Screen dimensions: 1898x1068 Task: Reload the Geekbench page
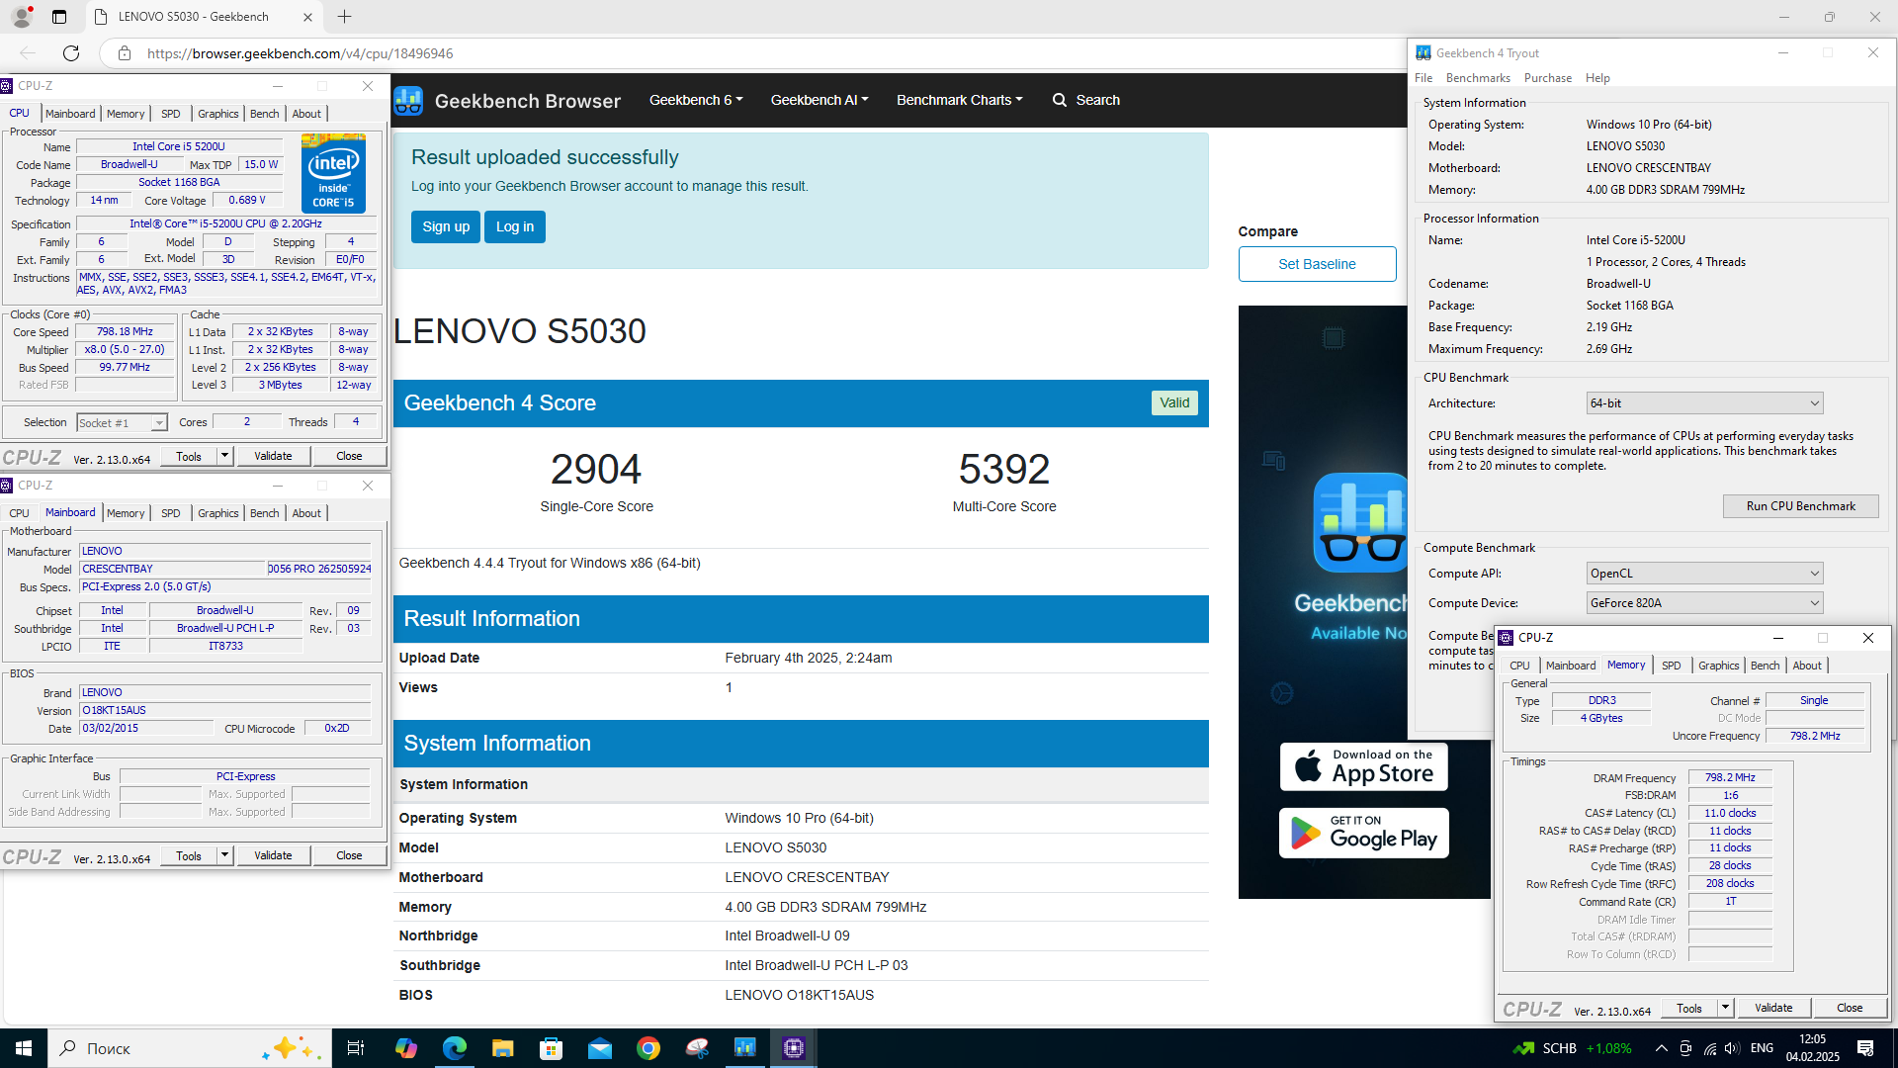pyautogui.click(x=71, y=53)
